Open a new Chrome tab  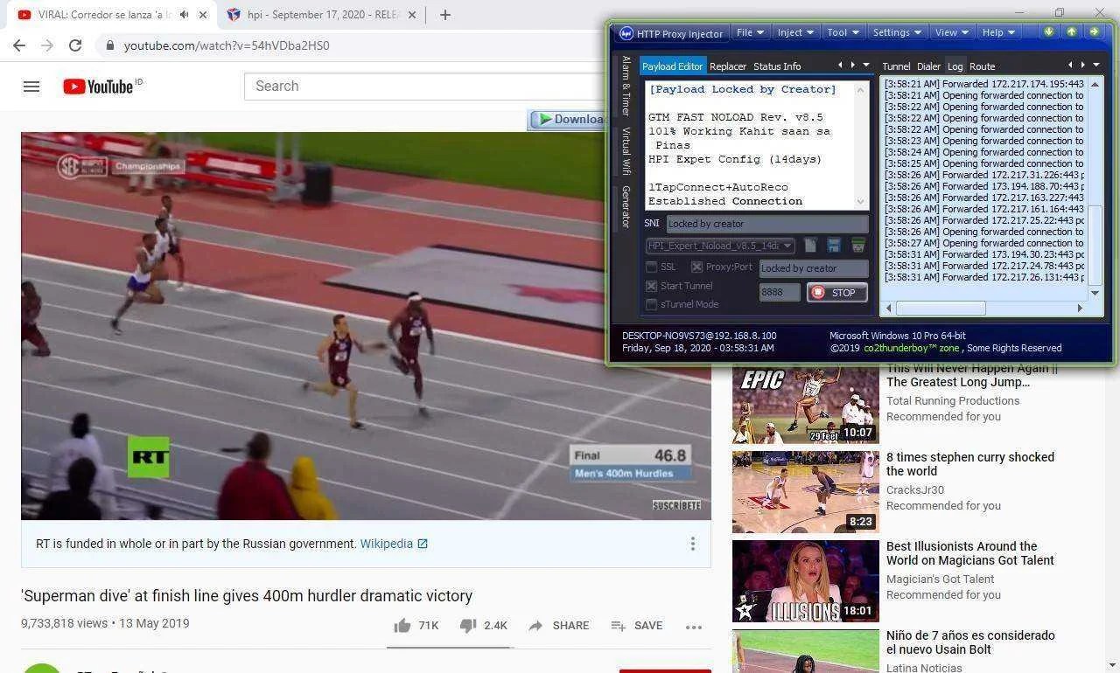(x=445, y=15)
